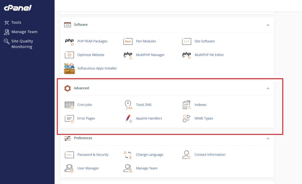Collapse the Software section
This screenshot has height=184, width=302.
click(268, 25)
